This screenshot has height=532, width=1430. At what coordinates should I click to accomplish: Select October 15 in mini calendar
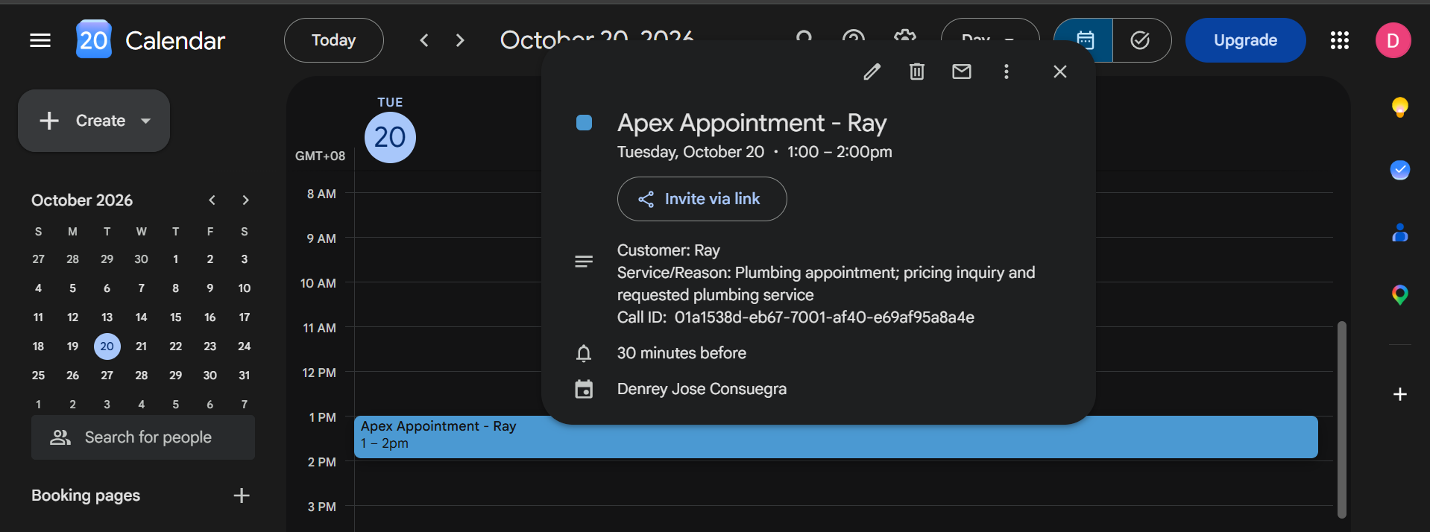coord(176,317)
